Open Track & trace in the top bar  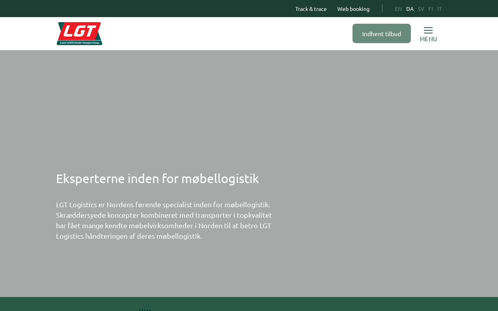[310, 9]
